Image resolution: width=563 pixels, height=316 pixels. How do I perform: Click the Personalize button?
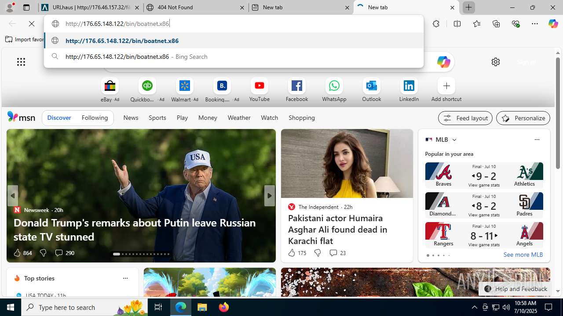[x=523, y=118]
